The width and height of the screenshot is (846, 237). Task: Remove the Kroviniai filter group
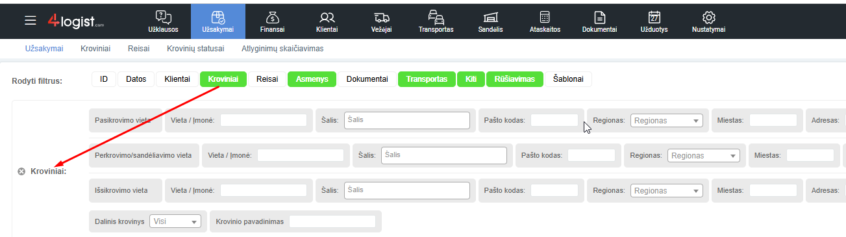[x=21, y=171]
